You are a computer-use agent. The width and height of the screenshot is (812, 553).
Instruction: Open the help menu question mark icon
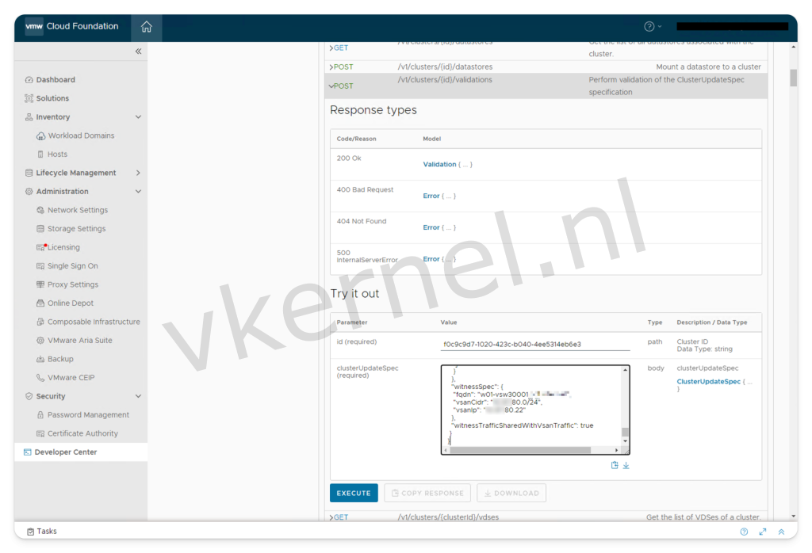pos(649,27)
